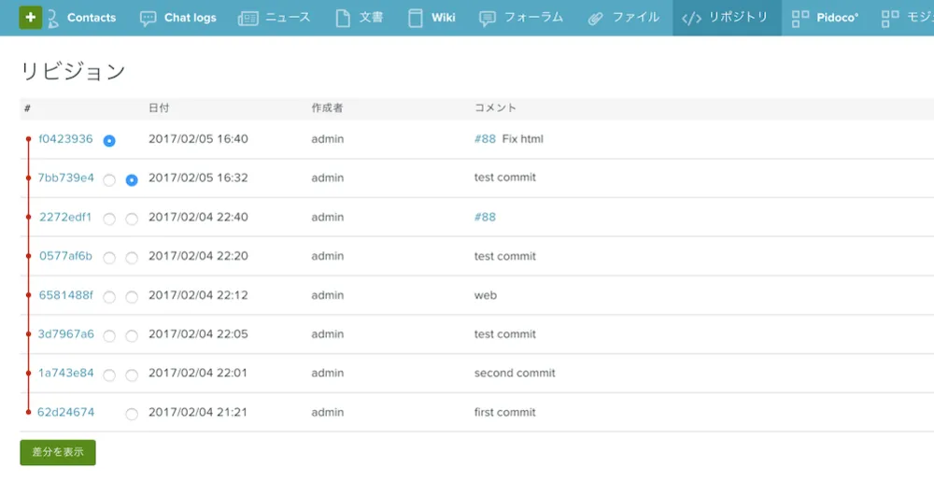Click the Chat logs speech bubble icon
The width and height of the screenshot is (934, 481).
click(148, 18)
